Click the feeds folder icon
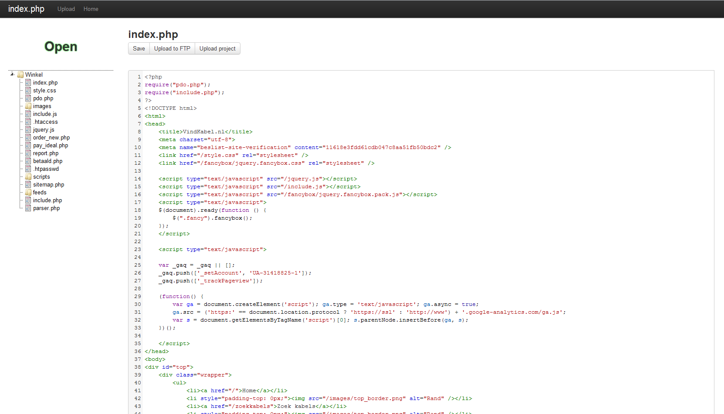 pos(28,192)
